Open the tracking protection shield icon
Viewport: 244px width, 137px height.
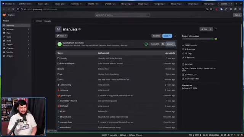click(18, 9)
